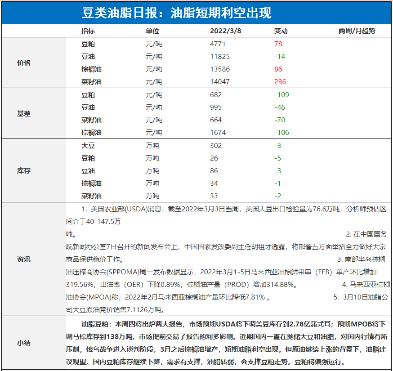Select the '变动' column header
Image resolution: width=393 pixels, height=371 pixels.
tap(281, 31)
